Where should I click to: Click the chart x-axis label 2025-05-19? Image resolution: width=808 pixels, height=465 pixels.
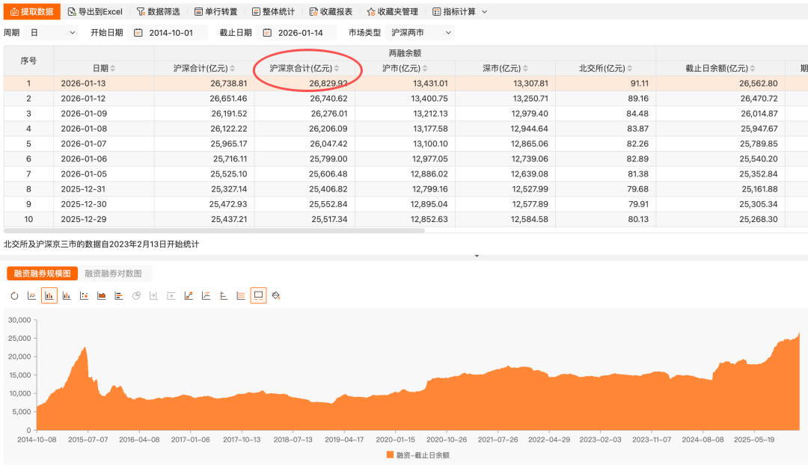click(x=754, y=440)
